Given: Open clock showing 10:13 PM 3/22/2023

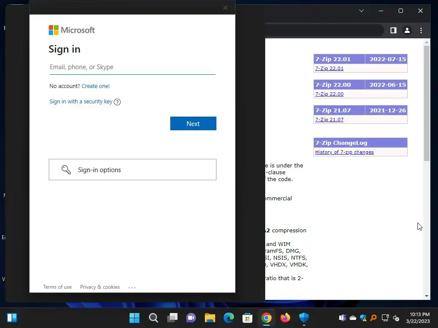Looking at the screenshot, I should pyautogui.click(x=418, y=318).
